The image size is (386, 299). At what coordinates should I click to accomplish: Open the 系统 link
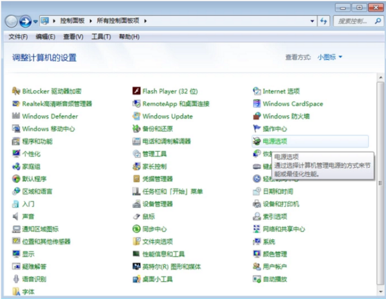coord(269,242)
